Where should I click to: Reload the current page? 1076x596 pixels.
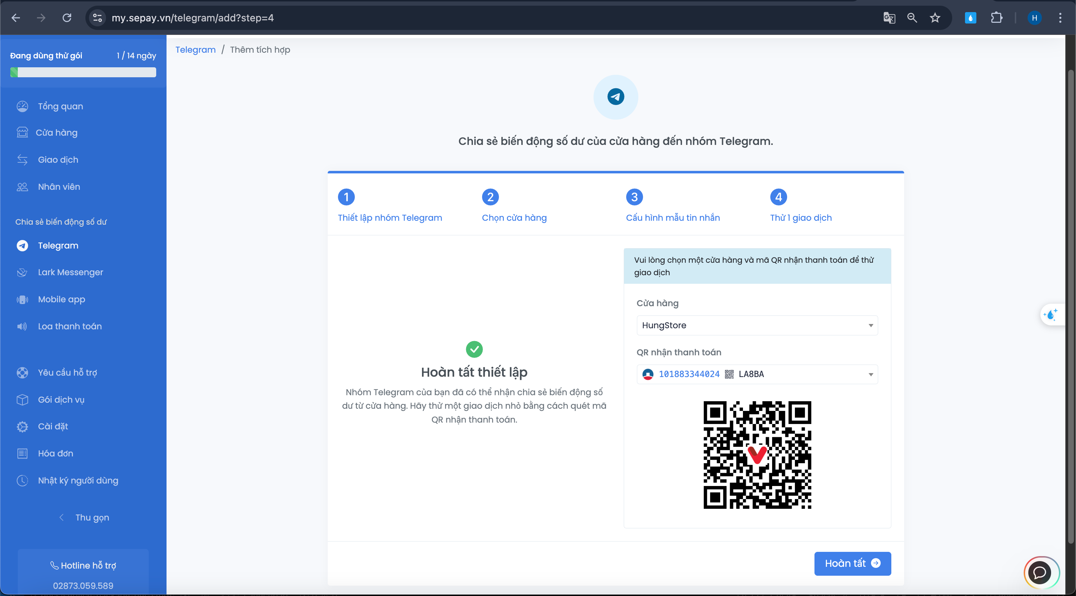point(67,18)
